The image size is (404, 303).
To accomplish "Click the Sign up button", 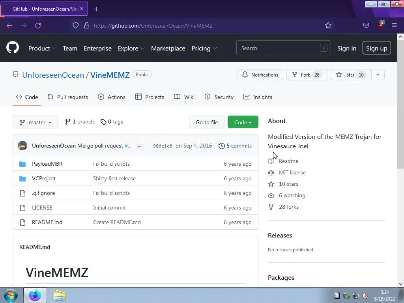I will point(376,48).
